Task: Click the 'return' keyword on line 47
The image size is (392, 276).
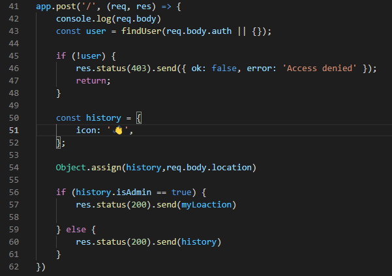Action: (x=91, y=81)
